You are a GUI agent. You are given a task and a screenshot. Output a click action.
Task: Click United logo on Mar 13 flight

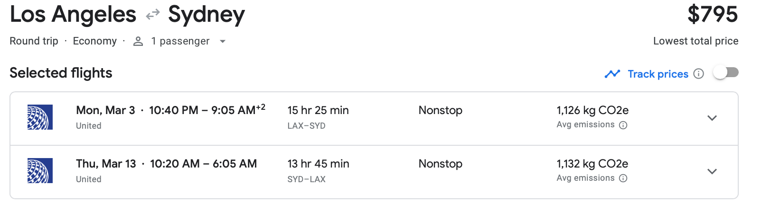tap(40, 171)
